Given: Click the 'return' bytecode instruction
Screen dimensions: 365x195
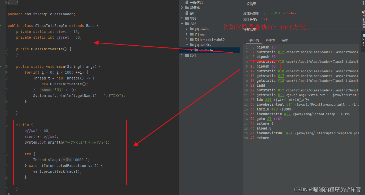Looking at the screenshot, I should [263, 138].
